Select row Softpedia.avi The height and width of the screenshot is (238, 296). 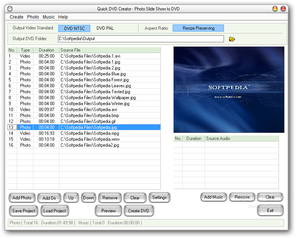pos(84,110)
